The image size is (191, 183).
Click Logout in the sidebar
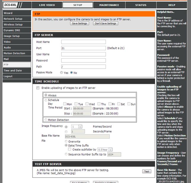(x=17, y=76)
